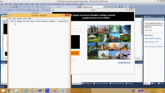Viewport: 165px width, 93px height.
Task: Switch to the Autos tab at bottom left
Action: (4, 83)
